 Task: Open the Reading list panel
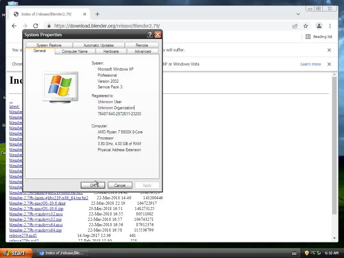319,37
